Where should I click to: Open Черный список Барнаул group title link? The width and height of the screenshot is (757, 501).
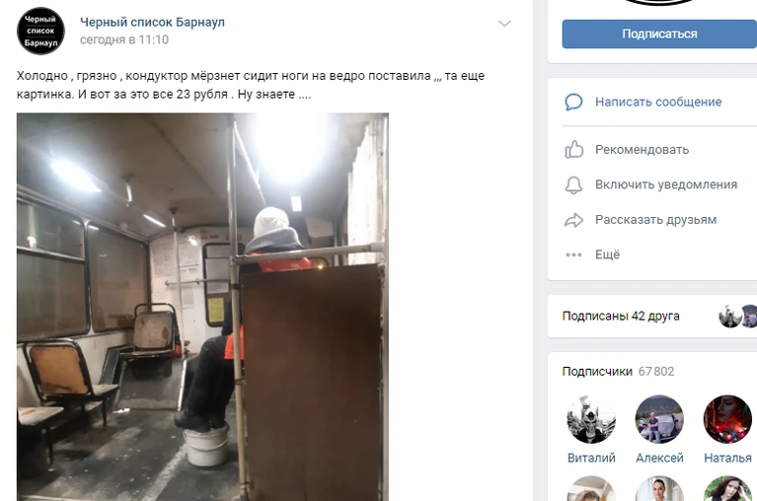pyautogui.click(x=152, y=22)
